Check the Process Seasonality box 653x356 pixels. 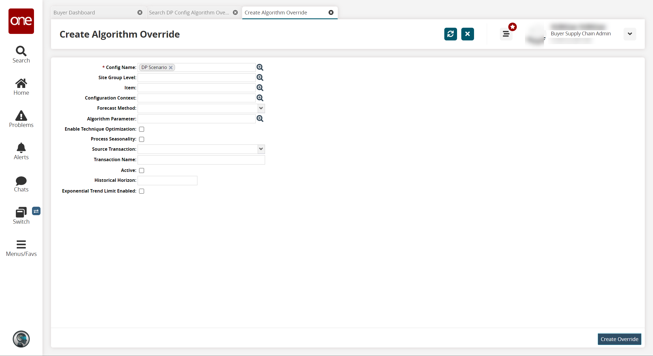[142, 139]
